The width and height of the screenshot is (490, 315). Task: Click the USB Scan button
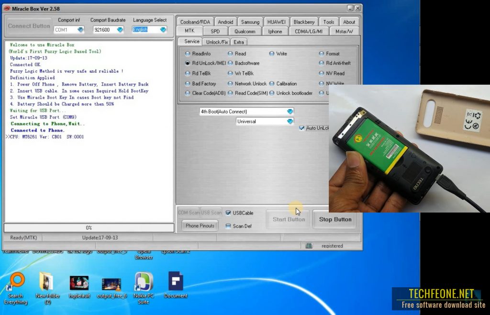point(211,213)
